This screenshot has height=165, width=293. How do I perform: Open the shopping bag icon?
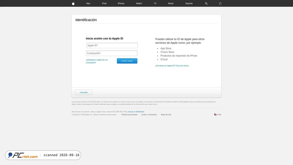[x=220, y=3]
